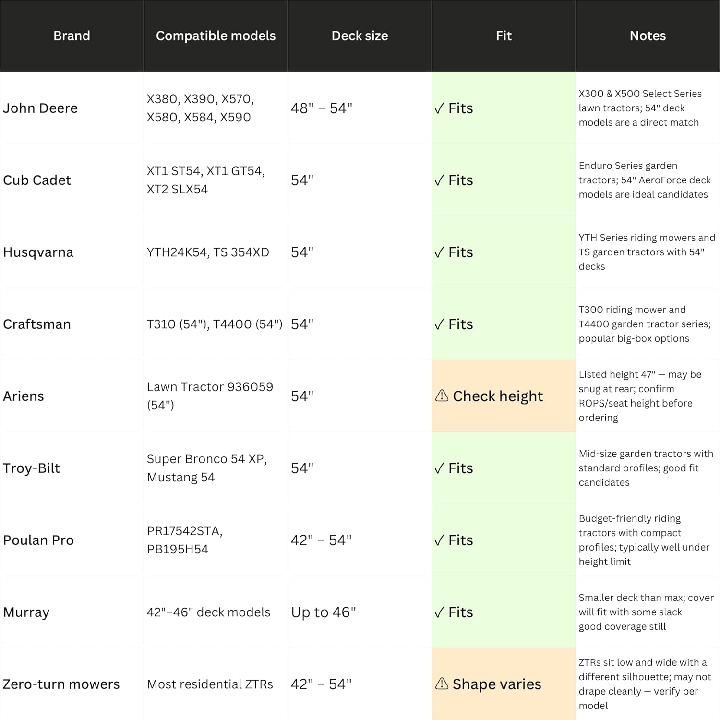Image resolution: width=720 pixels, height=720 pixels.
Task: Select the Notes column header
Action: pos(648,36)
